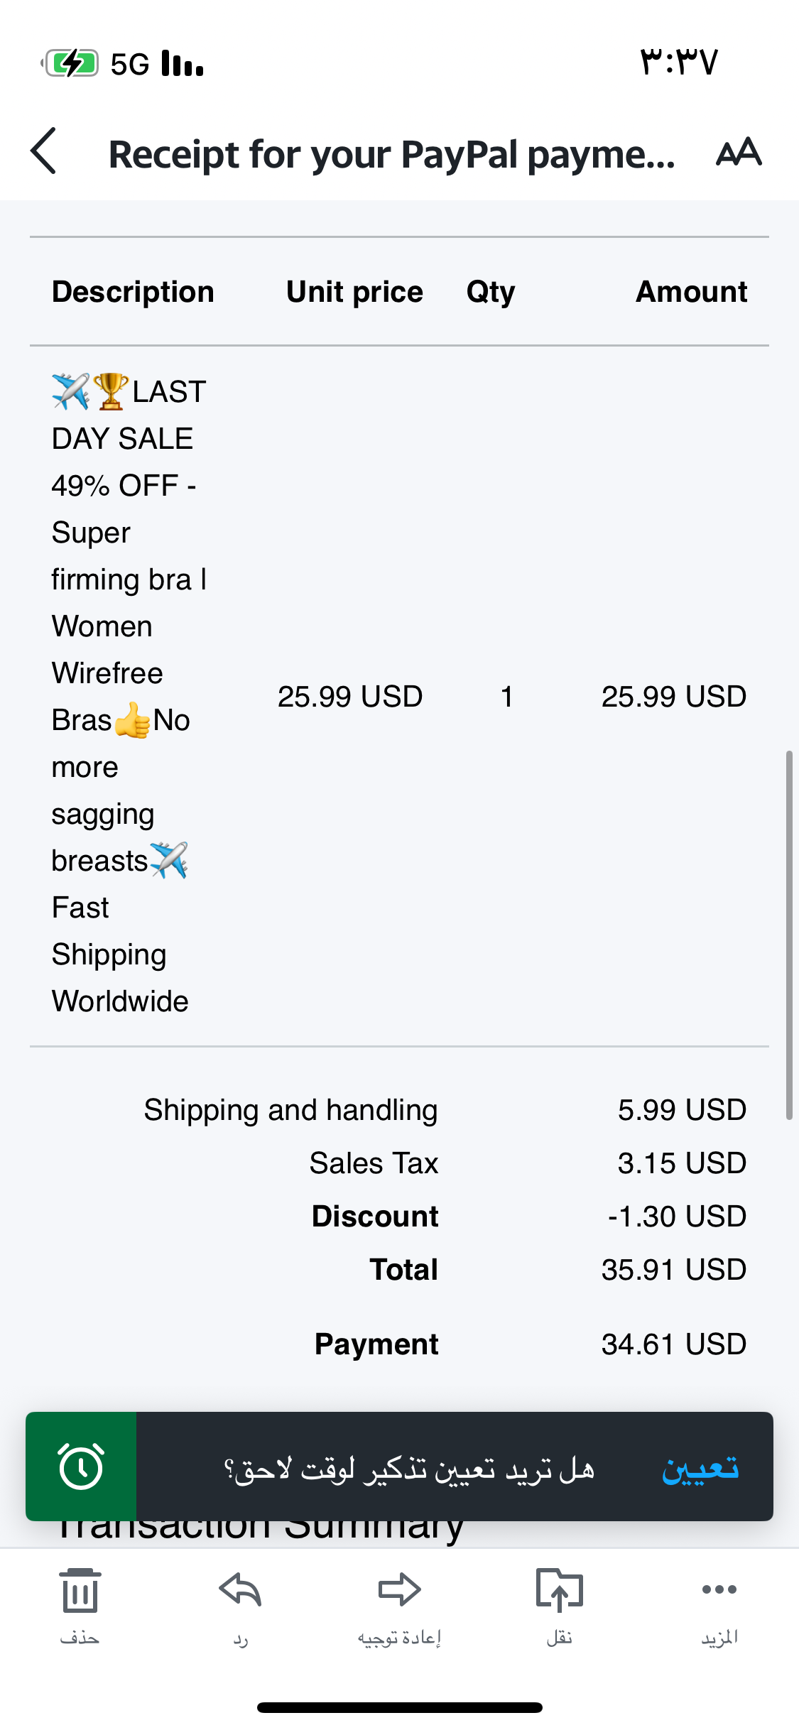
Task: Open the text size AA control
Action: (x=739, y=152)
